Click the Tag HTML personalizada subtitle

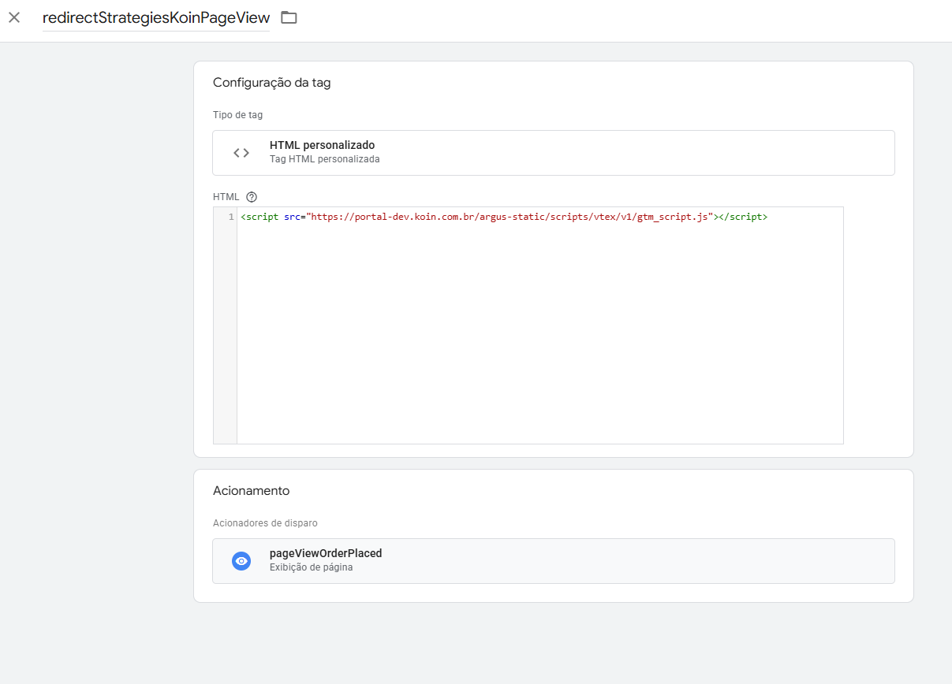[324, 159]
